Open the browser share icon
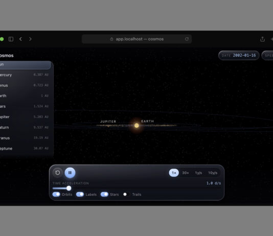 (x=262, y=39)
